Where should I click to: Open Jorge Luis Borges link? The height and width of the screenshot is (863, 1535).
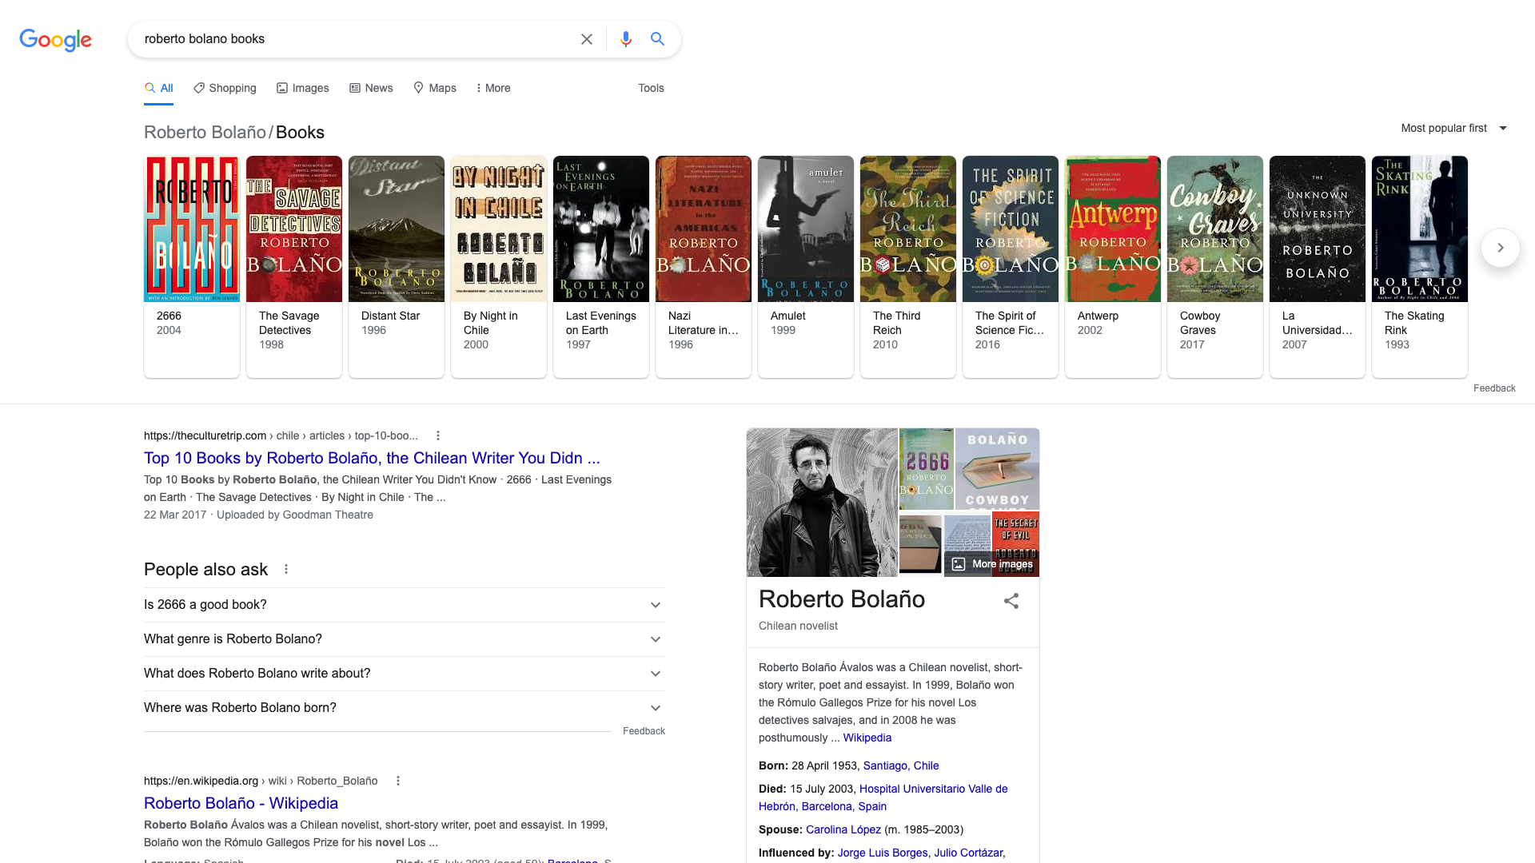click(x=883, y=853)
